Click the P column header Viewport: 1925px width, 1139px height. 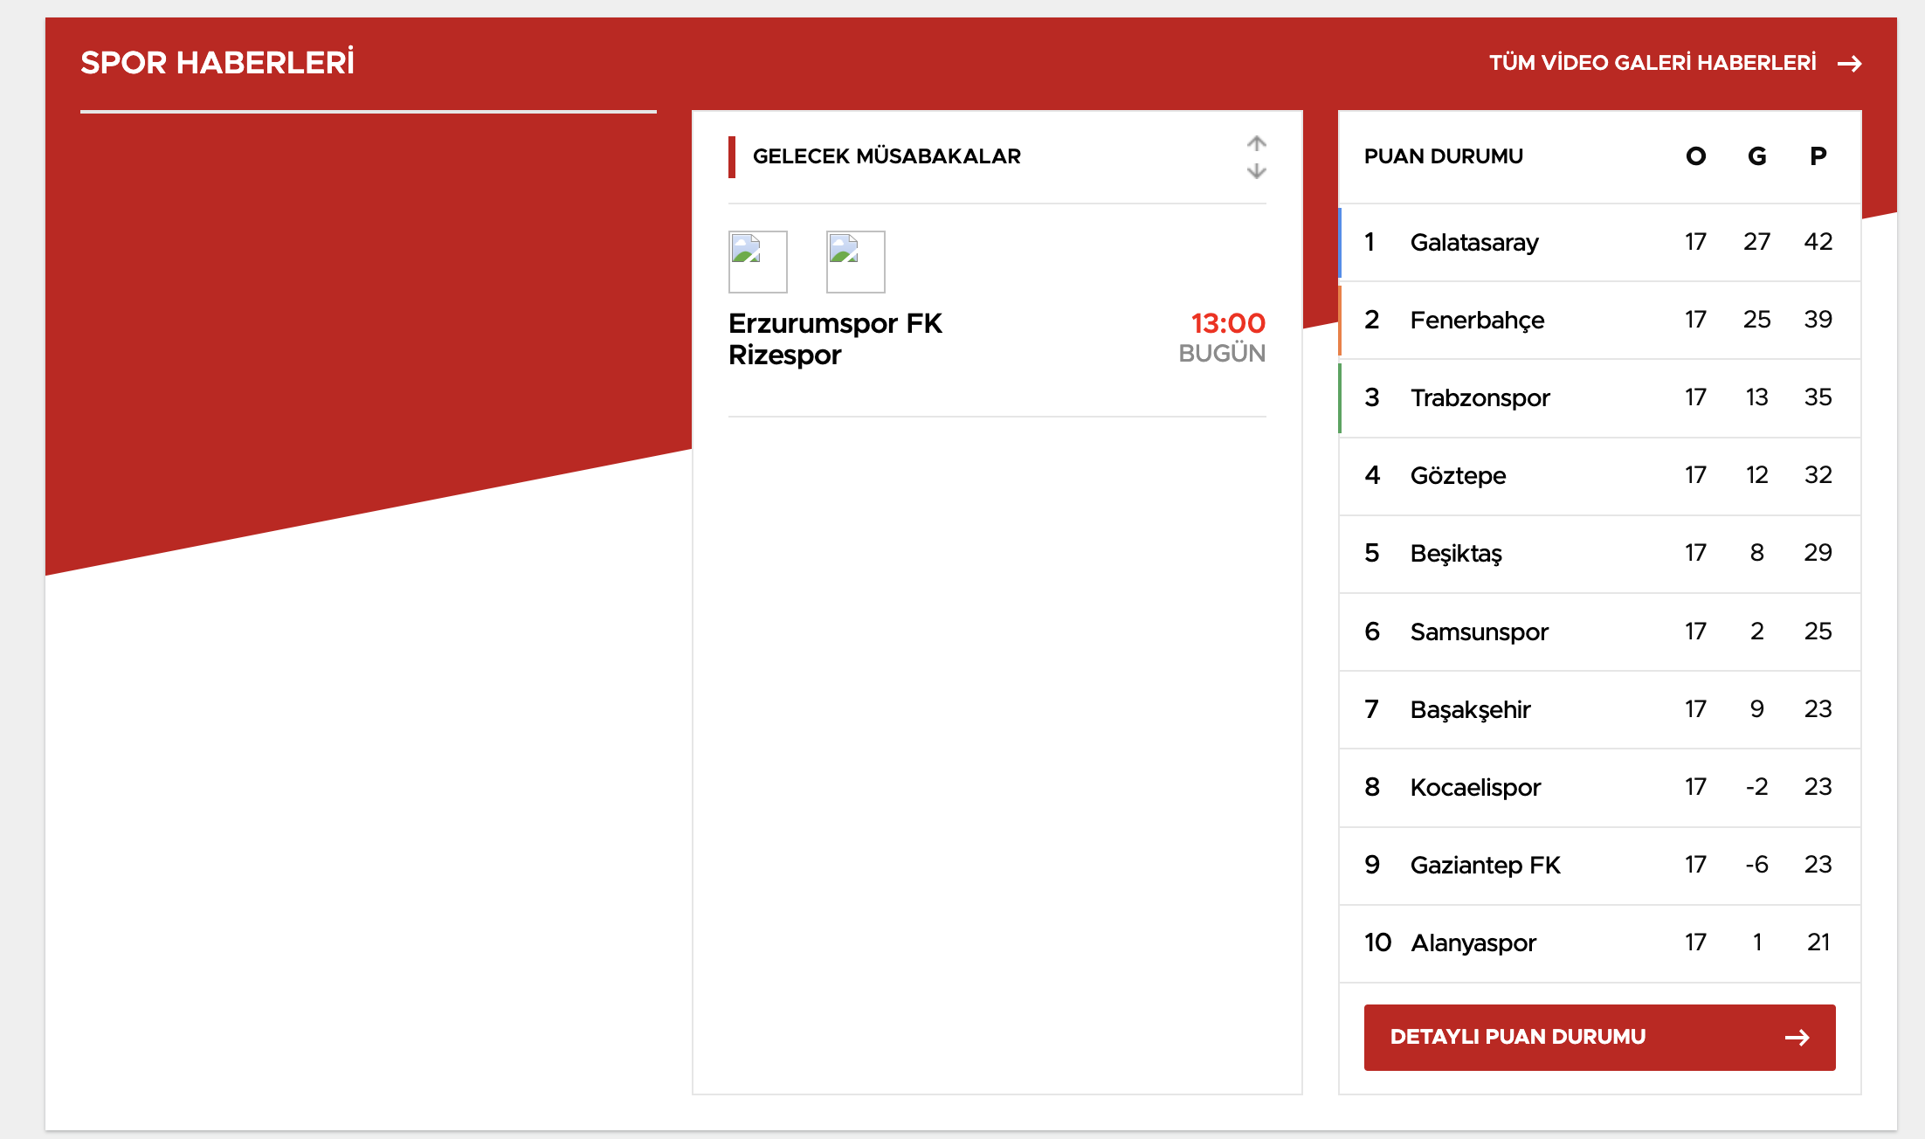[1818, 156]
